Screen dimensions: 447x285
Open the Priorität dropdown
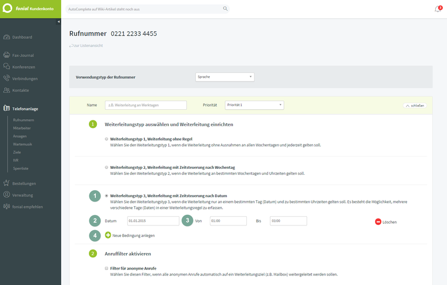254,105
